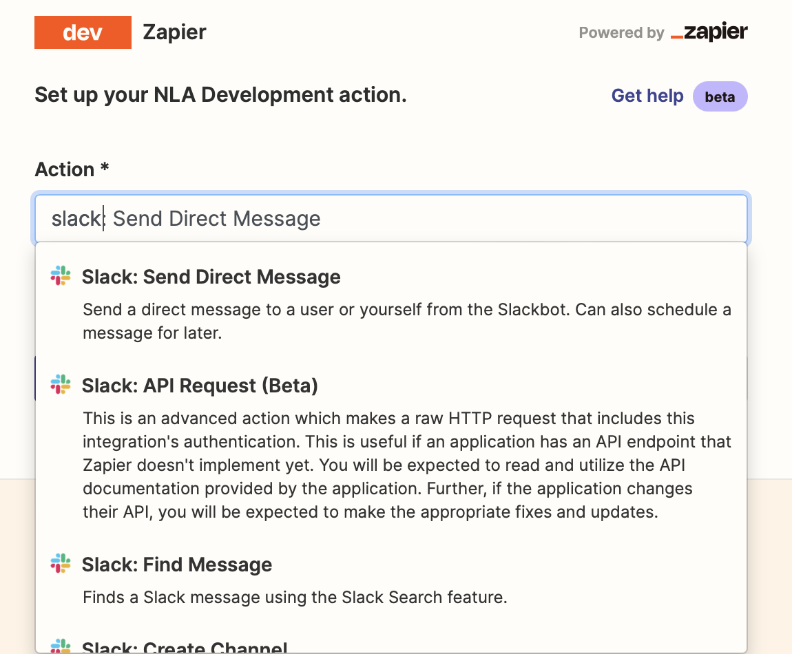Click the orange dev logo badge
The image size is (792, 654).
[83, 32]
